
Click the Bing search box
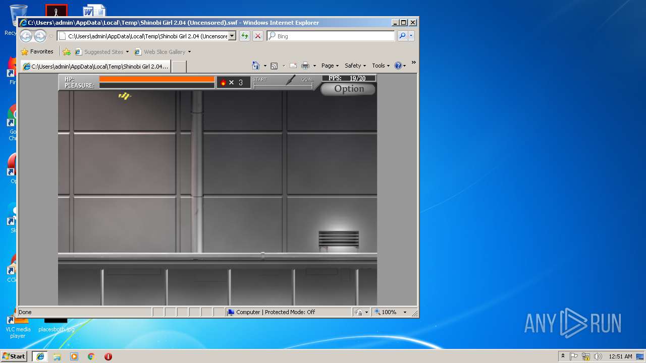click(x=331, y=36)
